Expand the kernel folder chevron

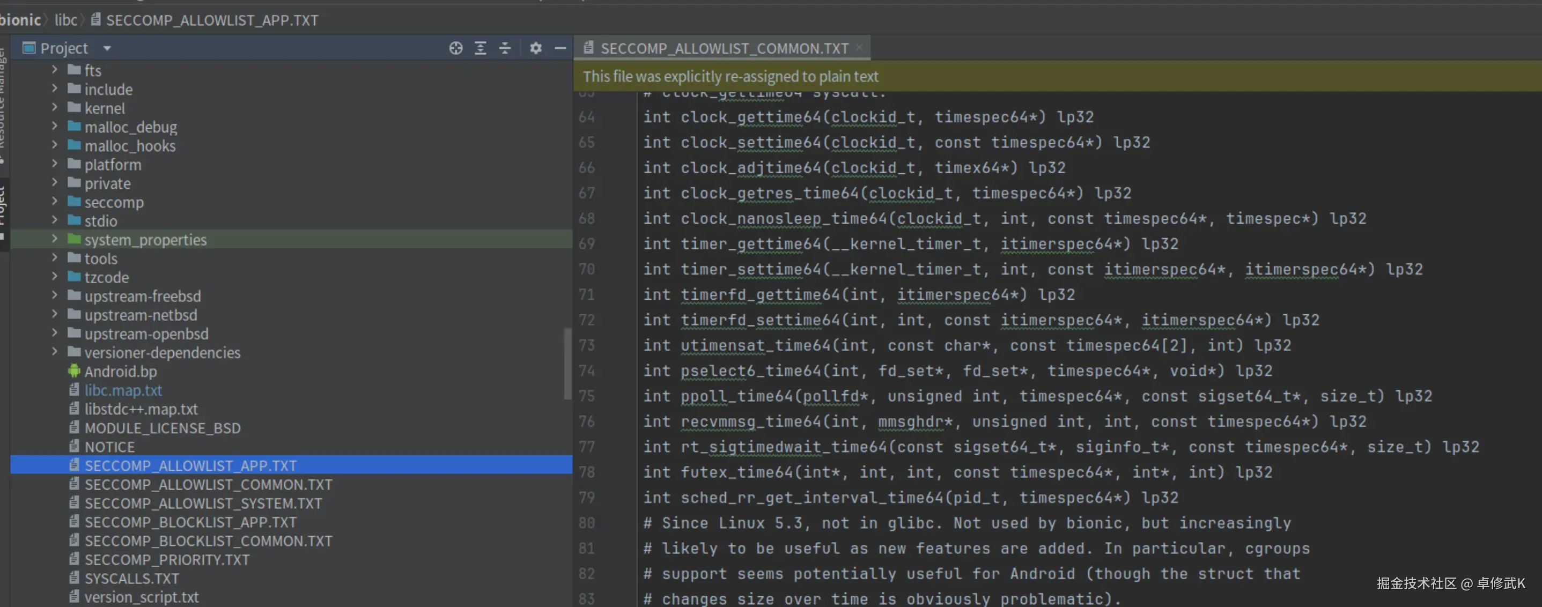[55, 108]
